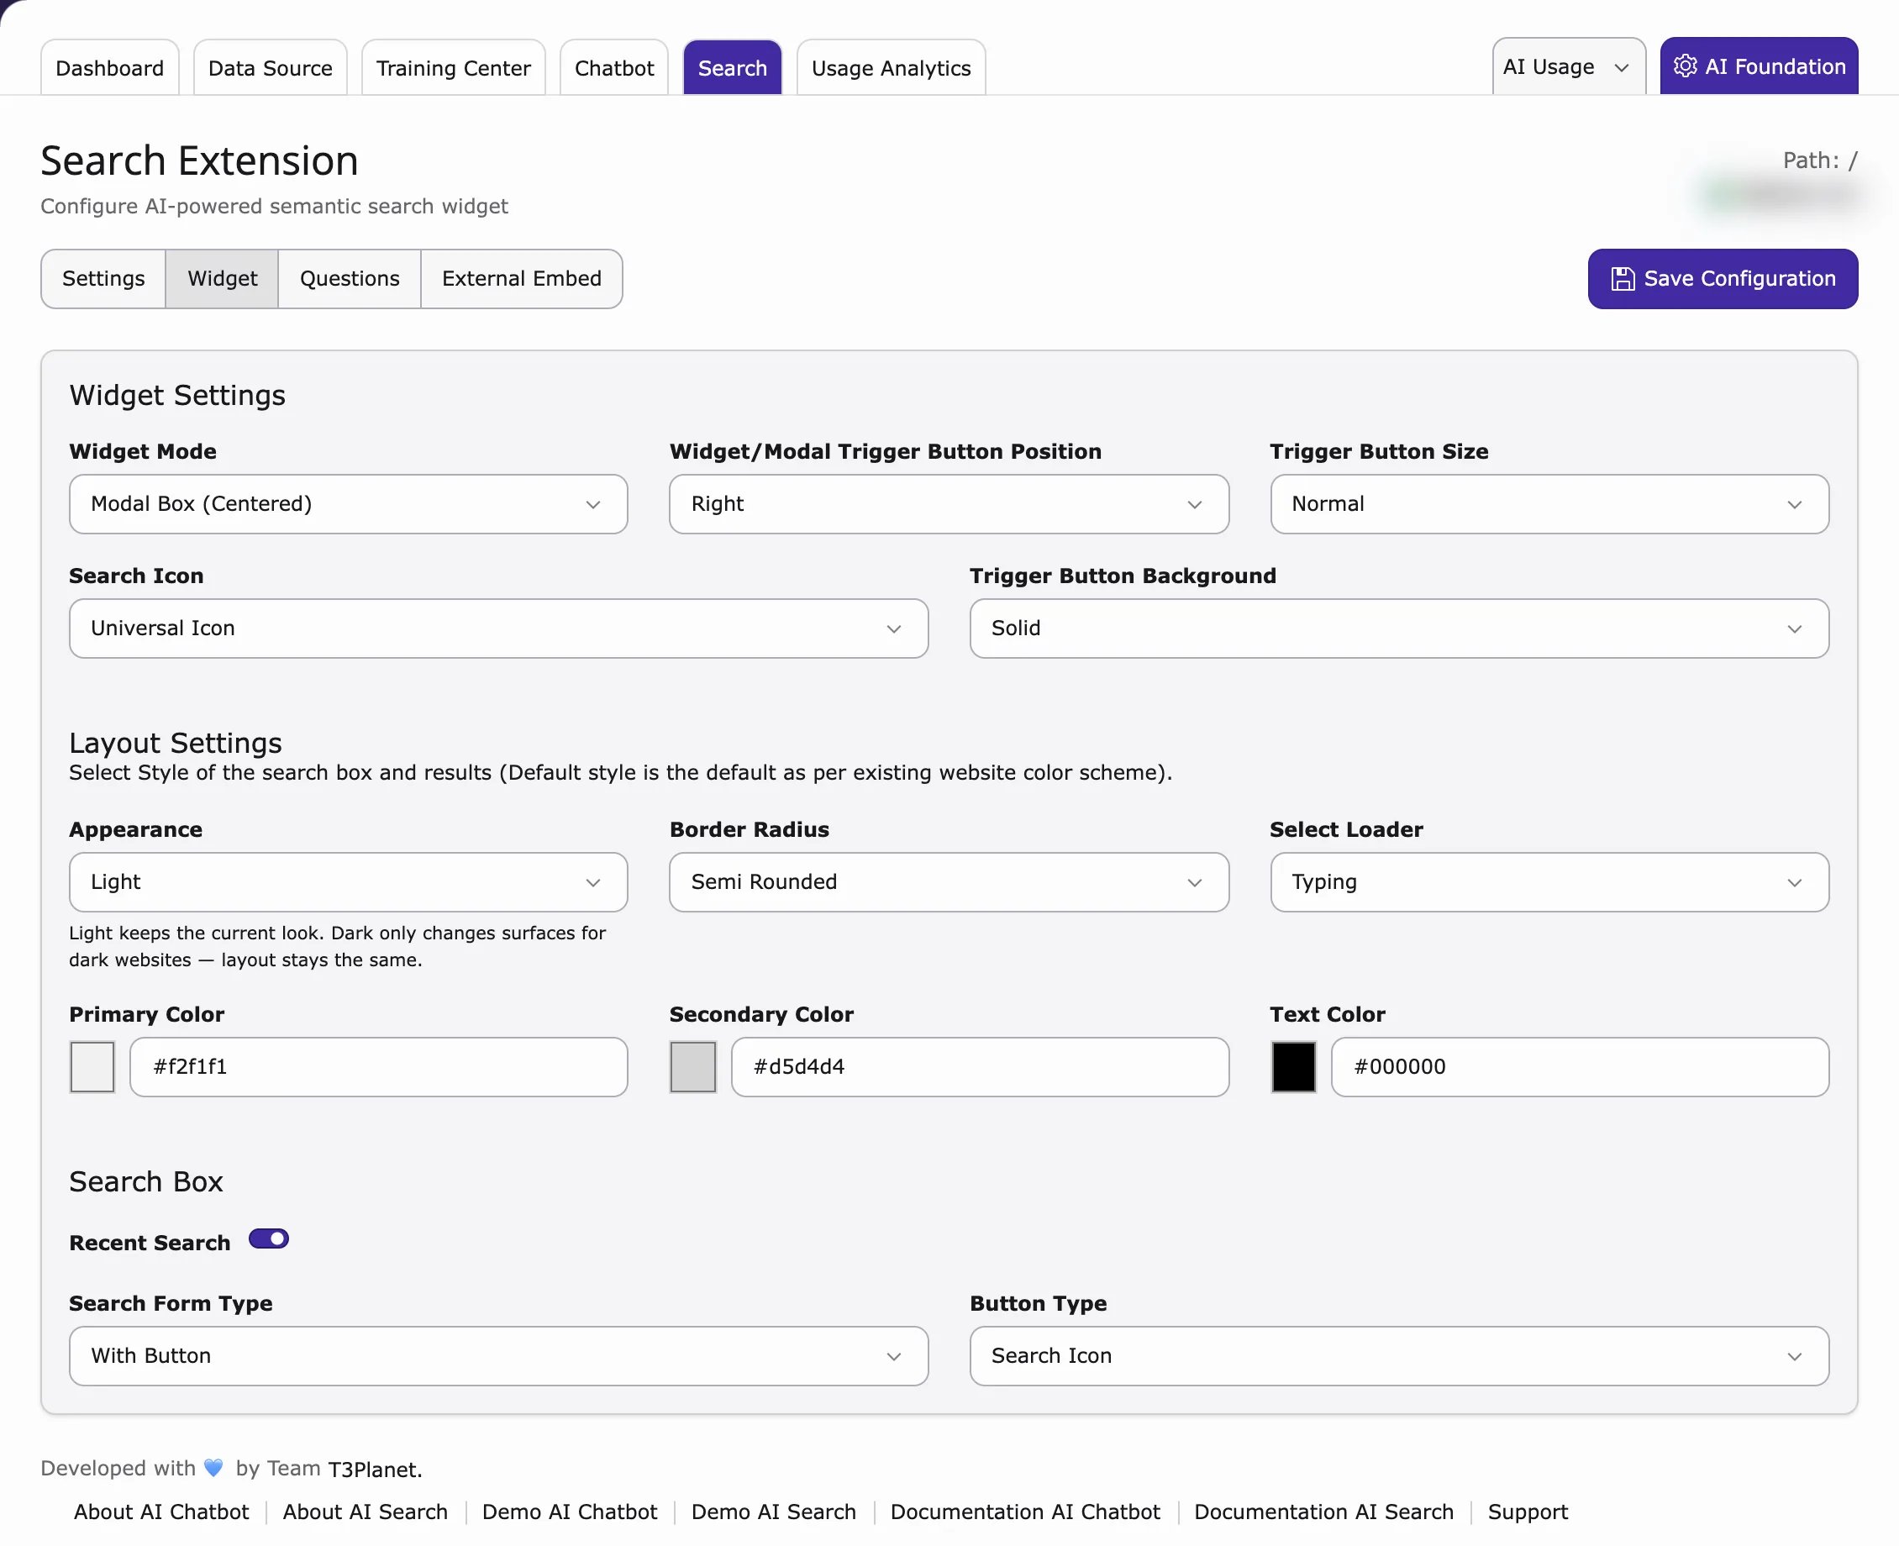
Task: Expand the Select Loader dropdown
Action: point(1549,881)
